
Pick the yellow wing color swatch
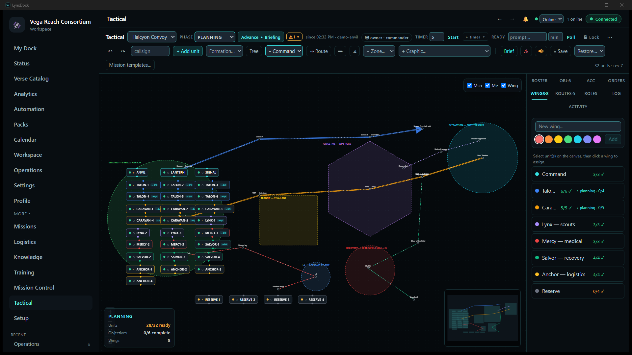pos(558,139)
